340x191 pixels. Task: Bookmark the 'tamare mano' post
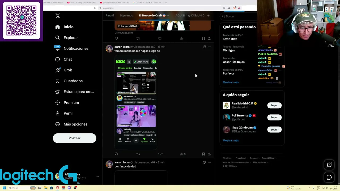(203, 154)
